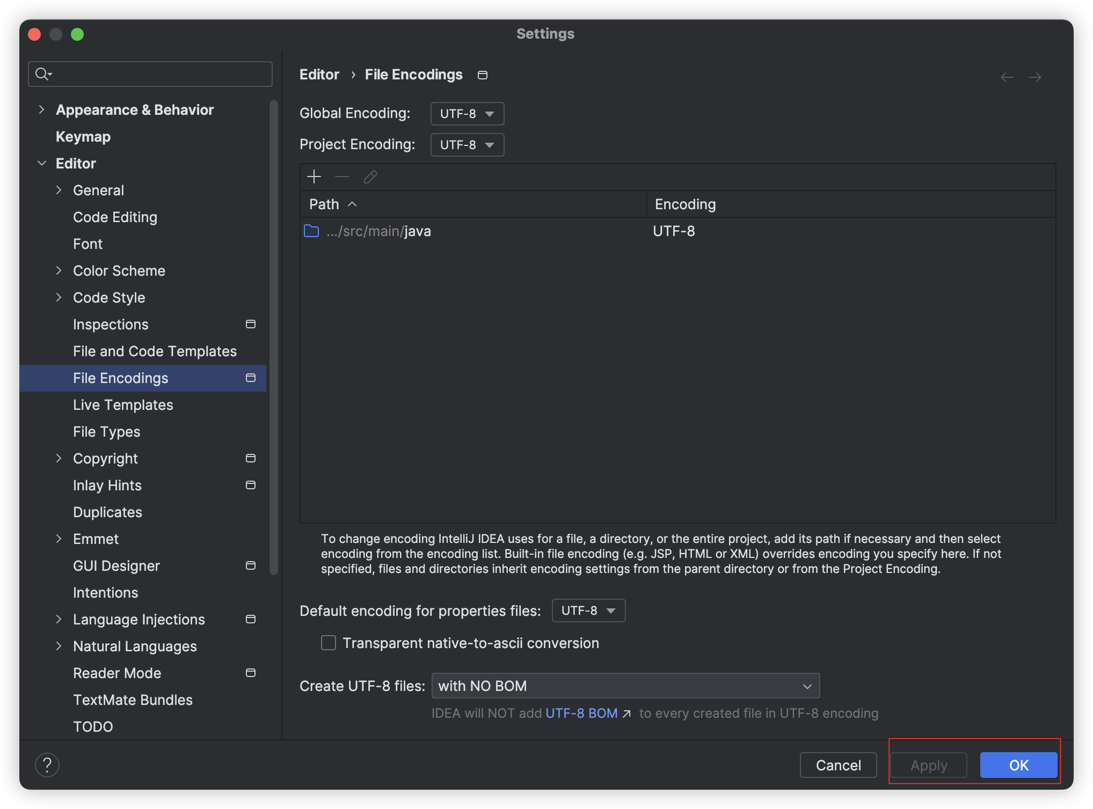Open Duplicates settings page
This screenshot has height=809, width=1093.
pos(107,512)
